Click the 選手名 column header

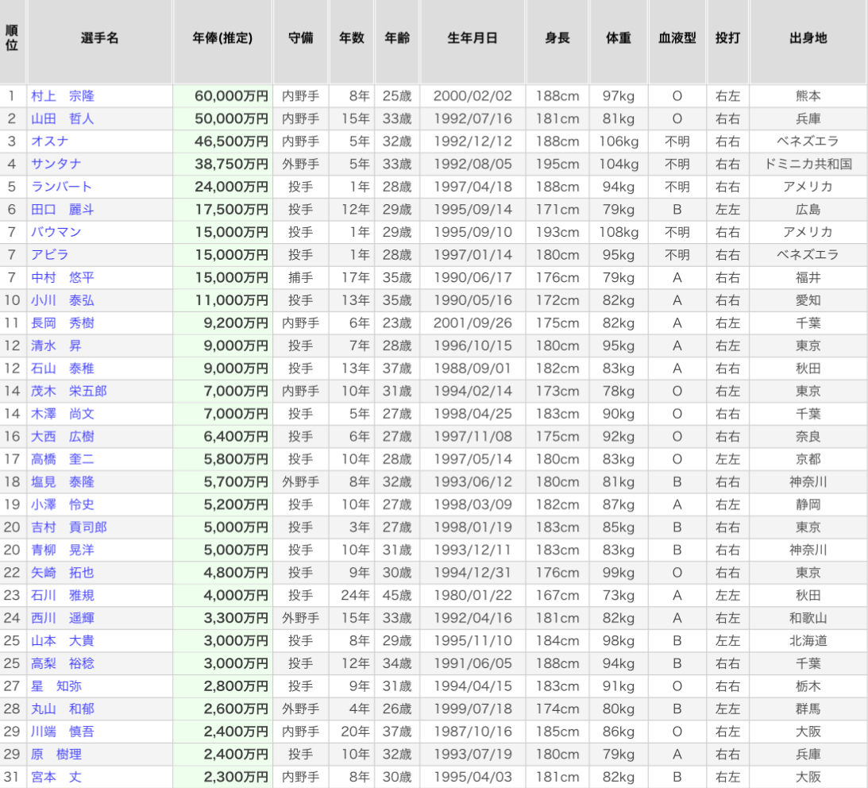[x=100, y=38]
